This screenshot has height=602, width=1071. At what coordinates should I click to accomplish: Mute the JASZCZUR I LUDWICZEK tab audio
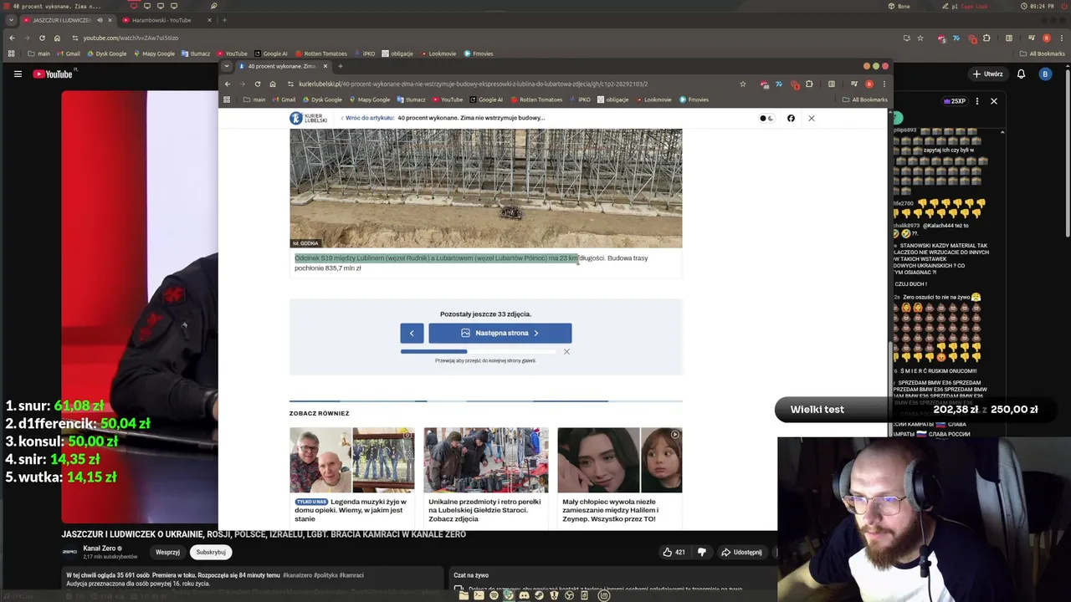(x=99, y=20)
